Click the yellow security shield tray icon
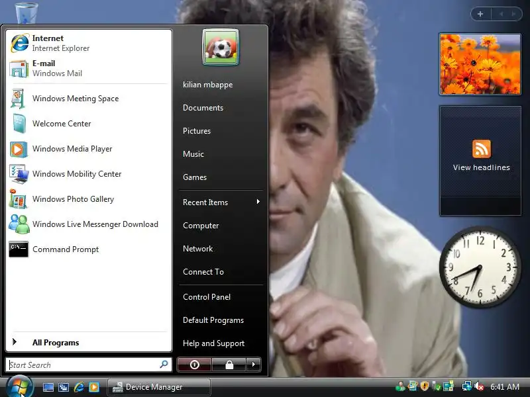 click(425, 386)
